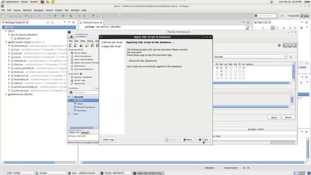Open Eclipse Navigate menu

(x=39, y=10)
